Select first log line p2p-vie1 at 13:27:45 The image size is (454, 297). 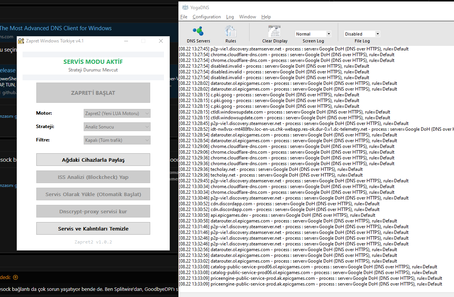click(x=293, y=49)
